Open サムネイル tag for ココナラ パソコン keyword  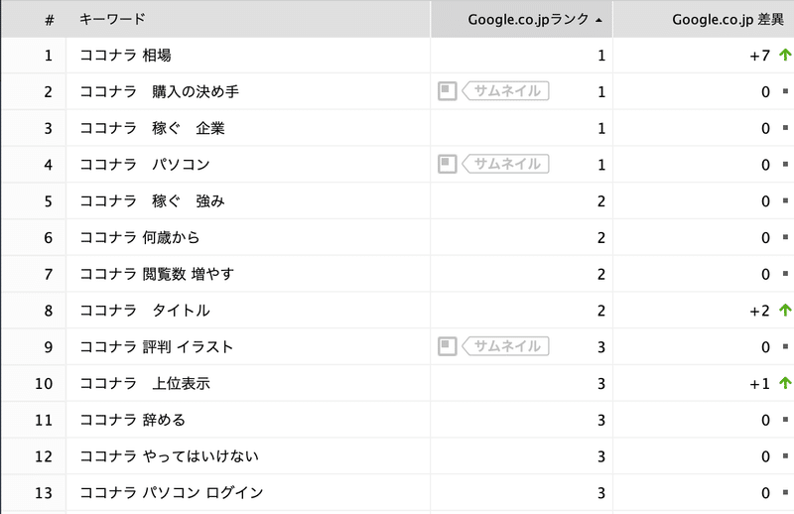pyautogui.click(x=505, y=164)
